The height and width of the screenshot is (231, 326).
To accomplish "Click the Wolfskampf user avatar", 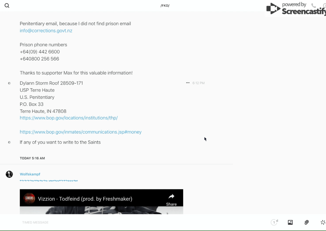I will pos(9,174).
